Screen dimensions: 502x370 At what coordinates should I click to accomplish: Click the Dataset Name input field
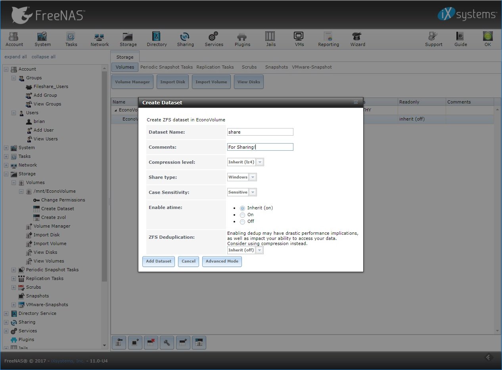[x=260, y=132]
